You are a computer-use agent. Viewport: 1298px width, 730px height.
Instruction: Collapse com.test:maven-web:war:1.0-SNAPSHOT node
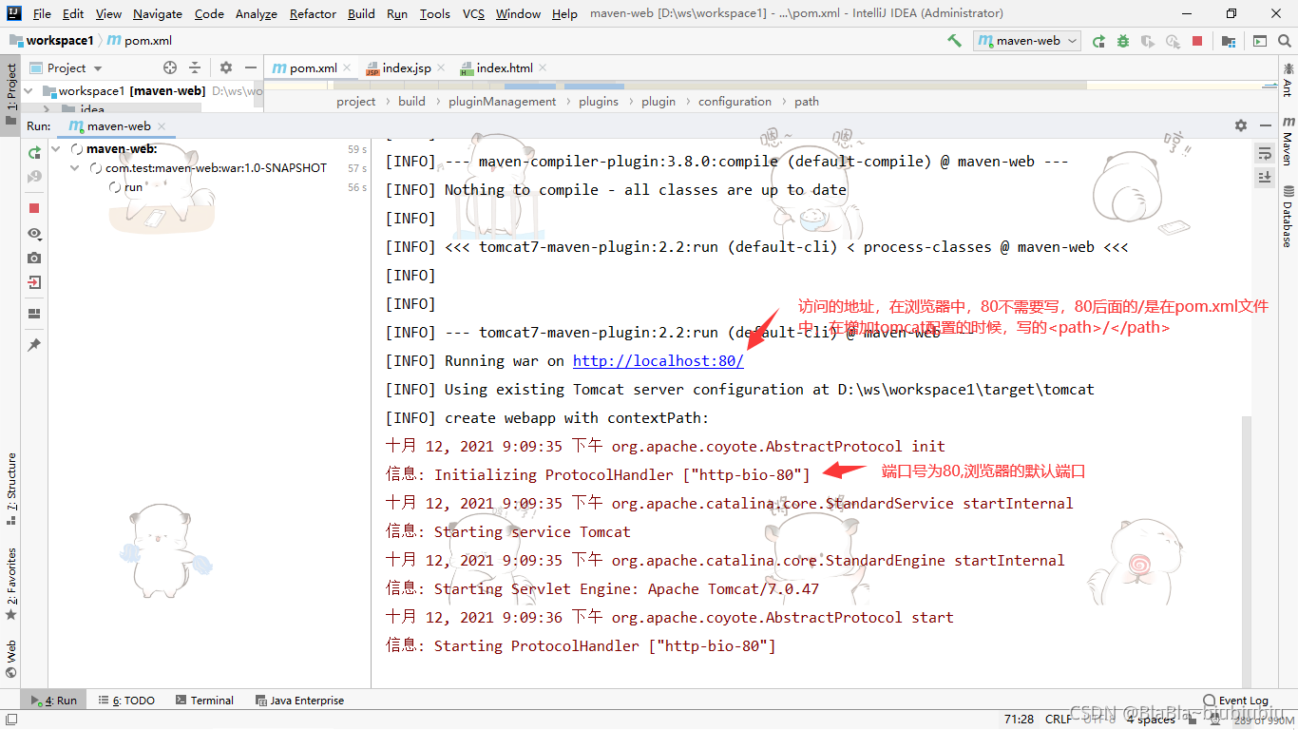point(75,168)
